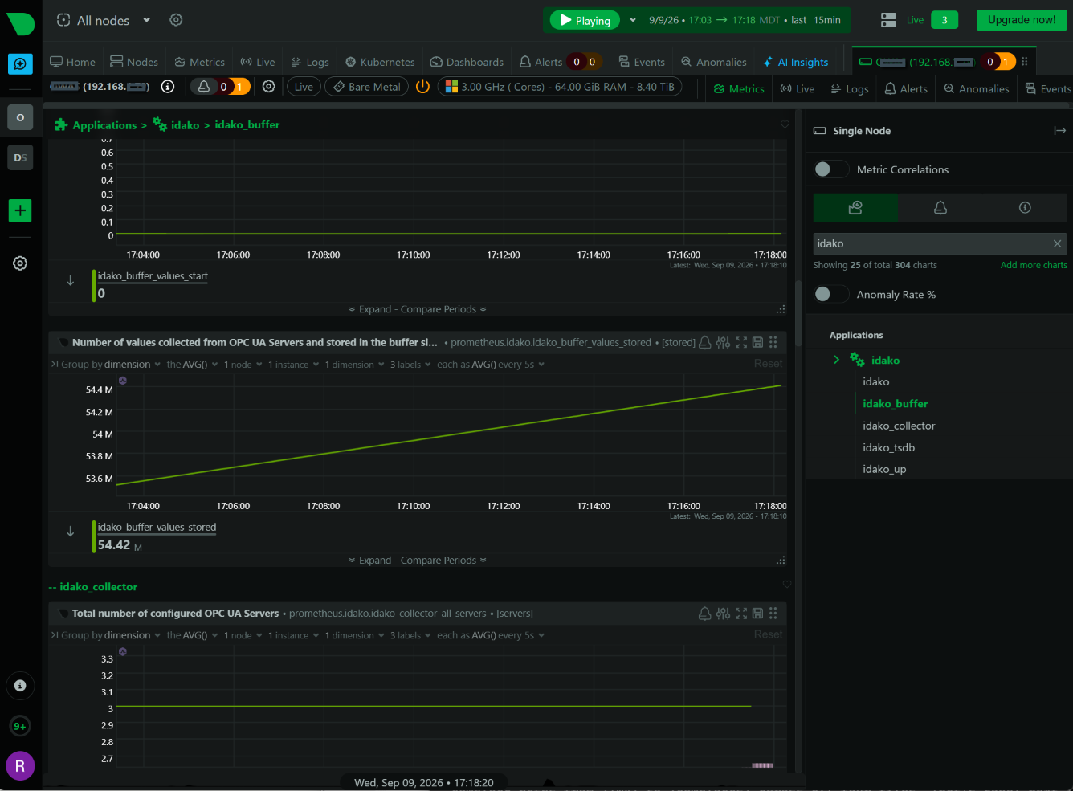Click the Add more charts link
Screen dimensions: 1073x791
click(x=1034, y=265)
